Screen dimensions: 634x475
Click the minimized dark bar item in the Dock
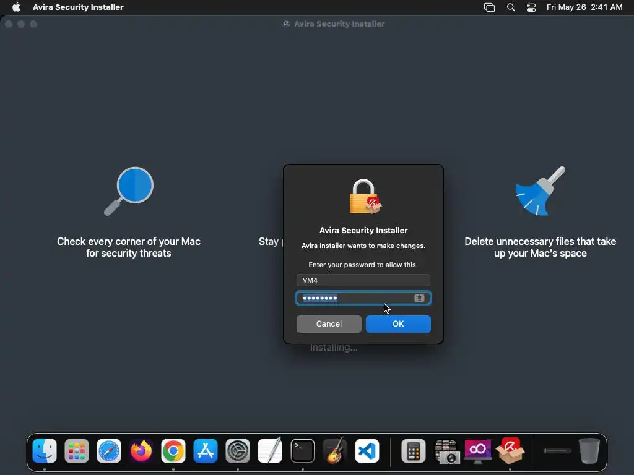click(x=557, y=451)
